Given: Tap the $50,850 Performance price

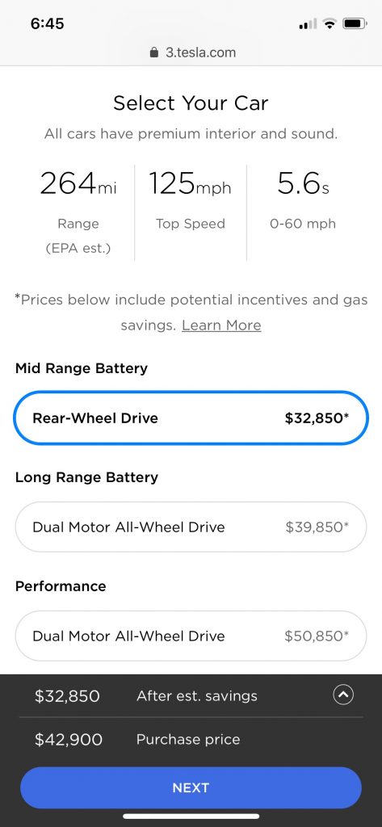Looking at the screenshot, I should (x=317, y=636).
